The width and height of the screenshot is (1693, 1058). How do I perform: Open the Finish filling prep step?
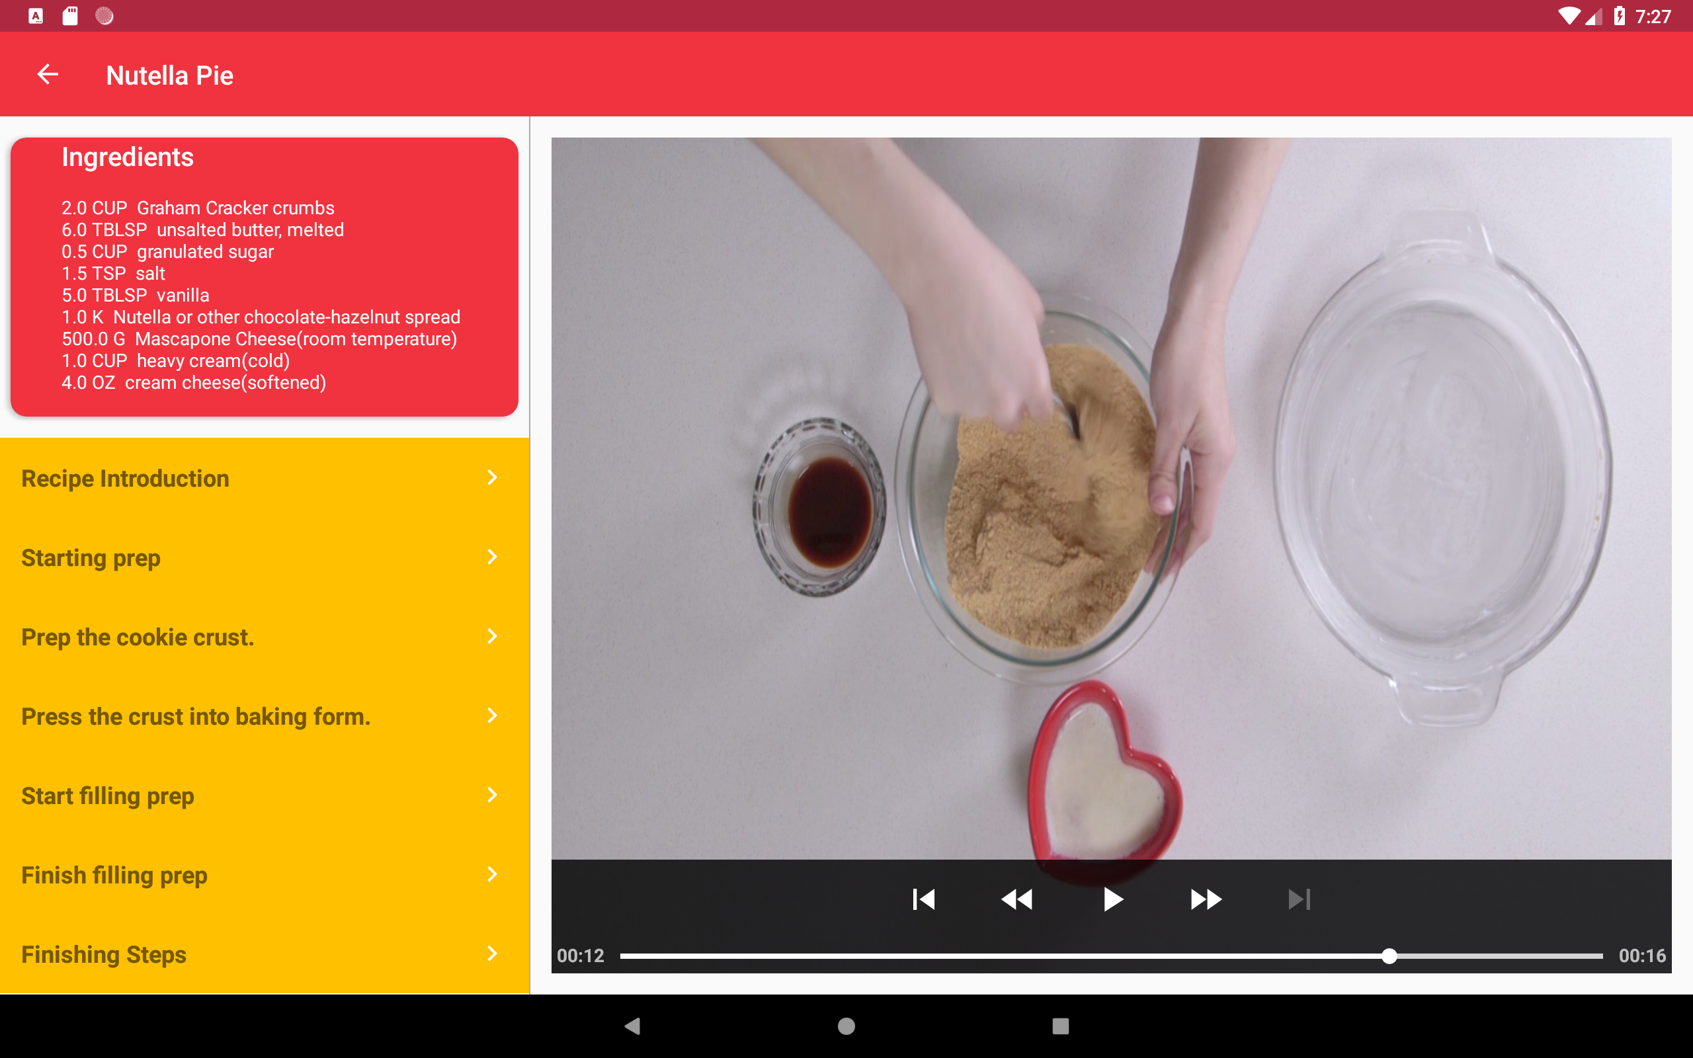[114, 875]
